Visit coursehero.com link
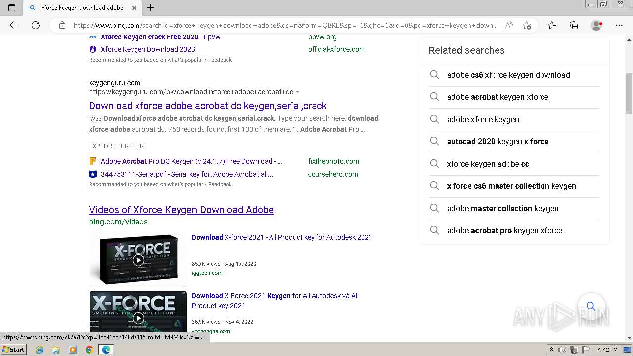 pyautogui.click(x=333, y=174)
